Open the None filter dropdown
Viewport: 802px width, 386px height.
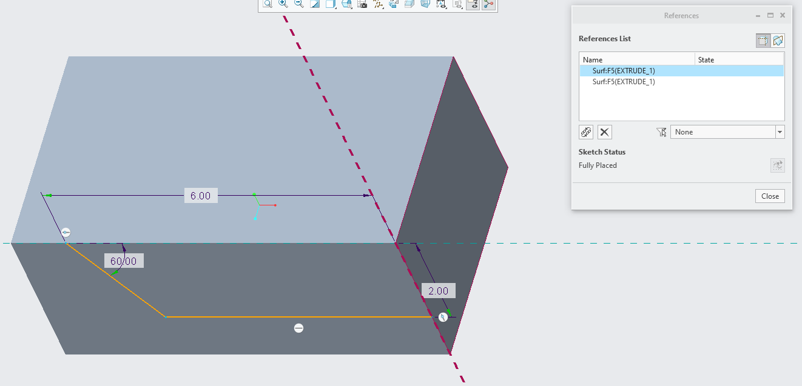tap(780, 131)
